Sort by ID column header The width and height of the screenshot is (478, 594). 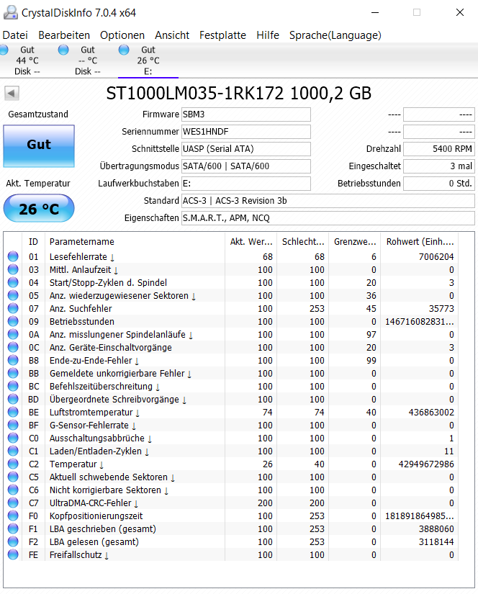tap(33, 242)
